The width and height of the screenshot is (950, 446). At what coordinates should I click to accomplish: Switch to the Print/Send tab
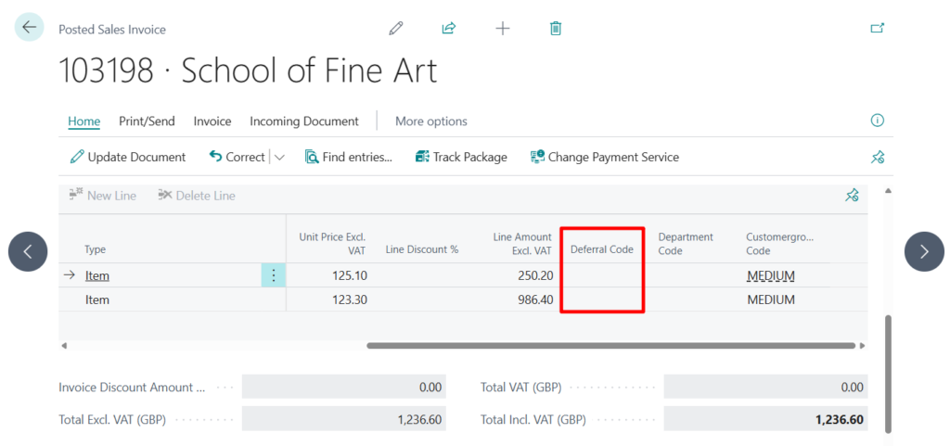pyautogui.click(x=147, y=121)
